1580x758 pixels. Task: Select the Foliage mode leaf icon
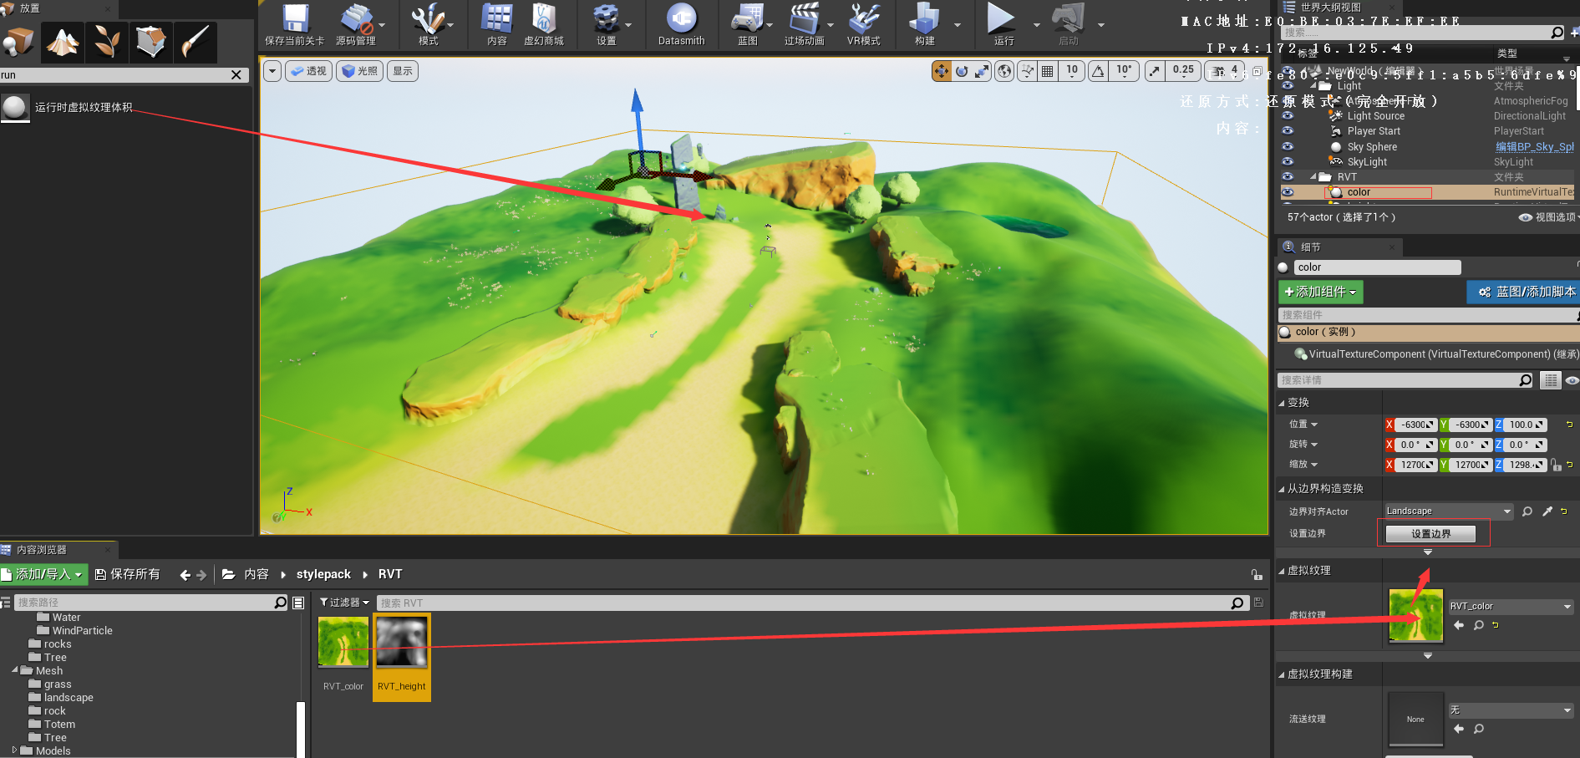107,42
